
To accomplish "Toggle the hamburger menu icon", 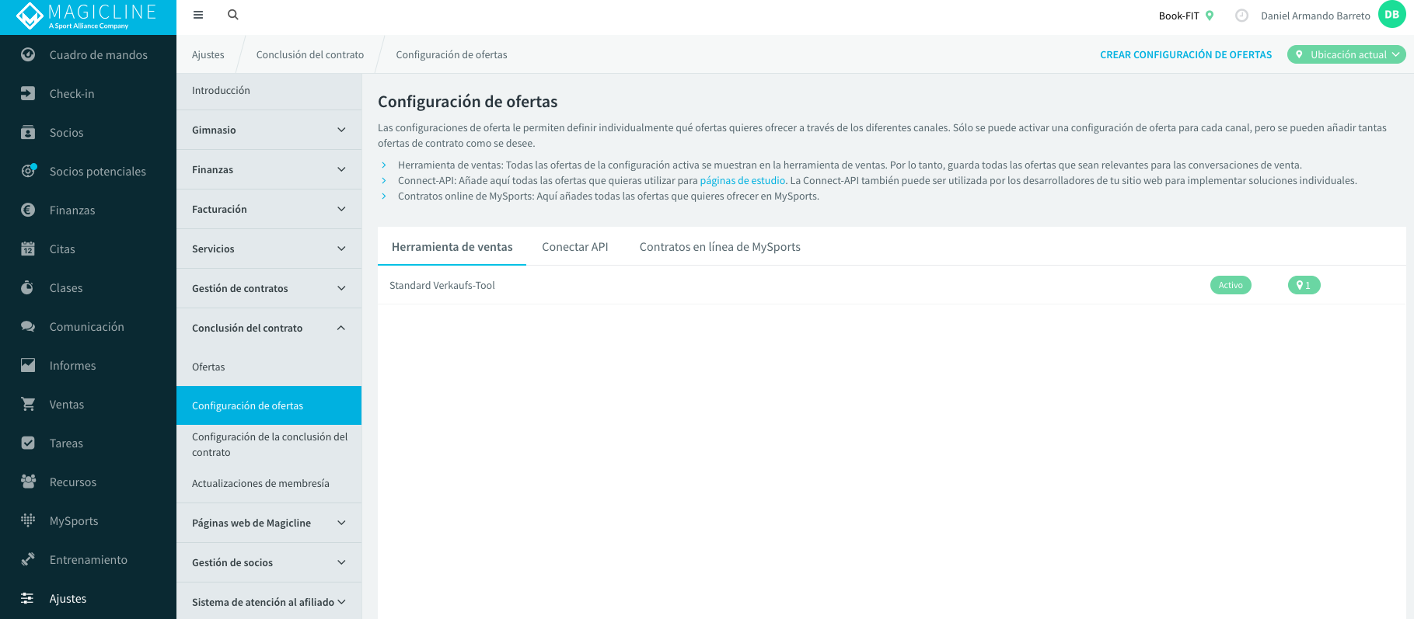I will 198,15.
